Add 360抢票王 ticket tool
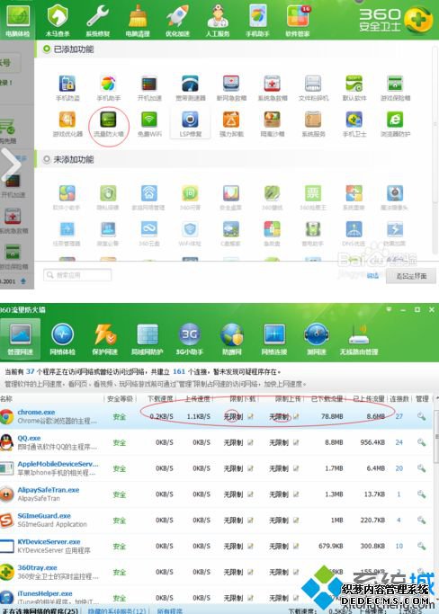Viewport: 439px width, 614px height. click(313, 198)
